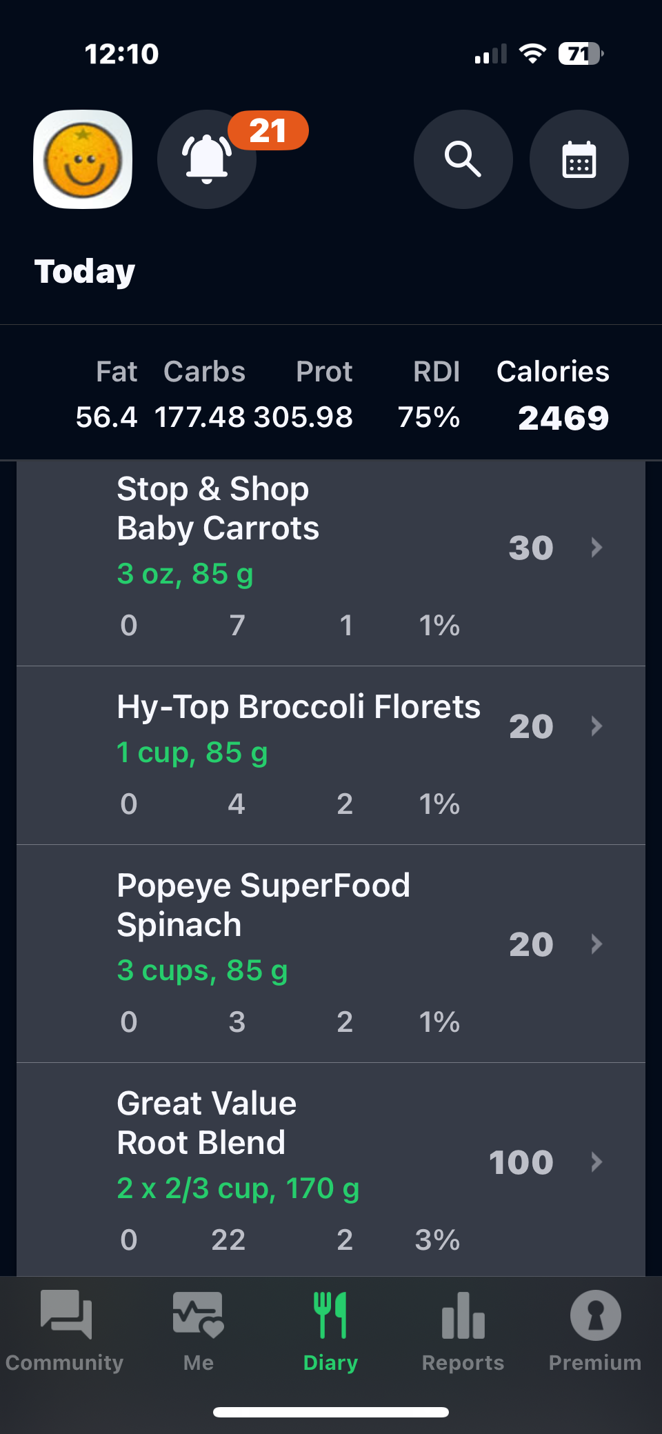Image resolution: width=662 pixels, height=1434 pixels.
Task: Tap the orange smiley profile avatar
Action: click(x=83, y=160)
